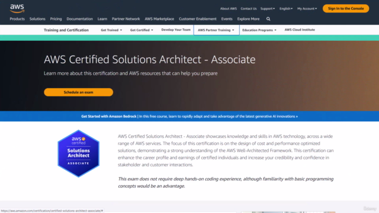Expand the AWS Partner Training menu
Image resolution: width=379 pixels, height=213 pixels.
[216, 30]
